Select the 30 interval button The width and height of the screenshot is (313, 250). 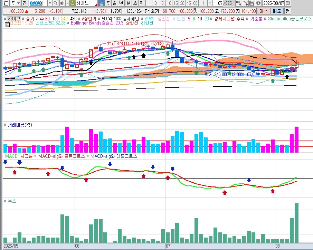[x=182, y=3]
